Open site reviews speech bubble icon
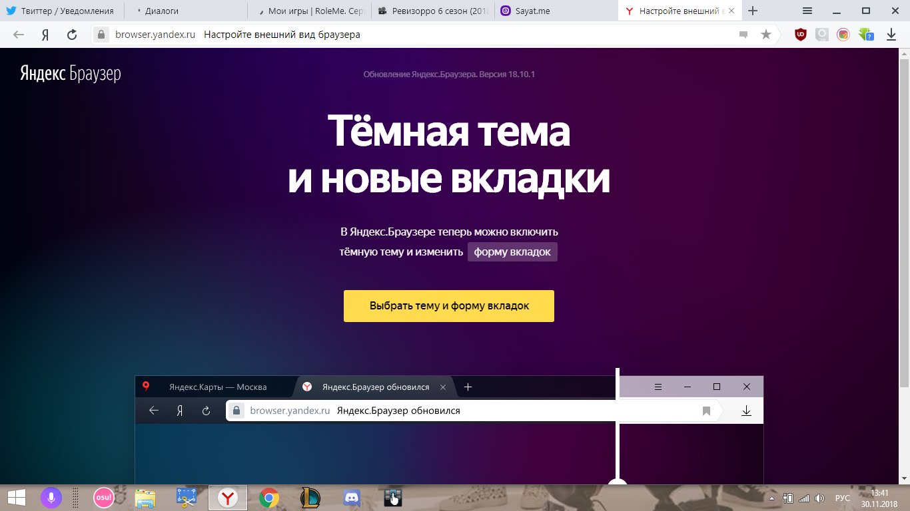910x511 pixels. (x=743, y=35)
